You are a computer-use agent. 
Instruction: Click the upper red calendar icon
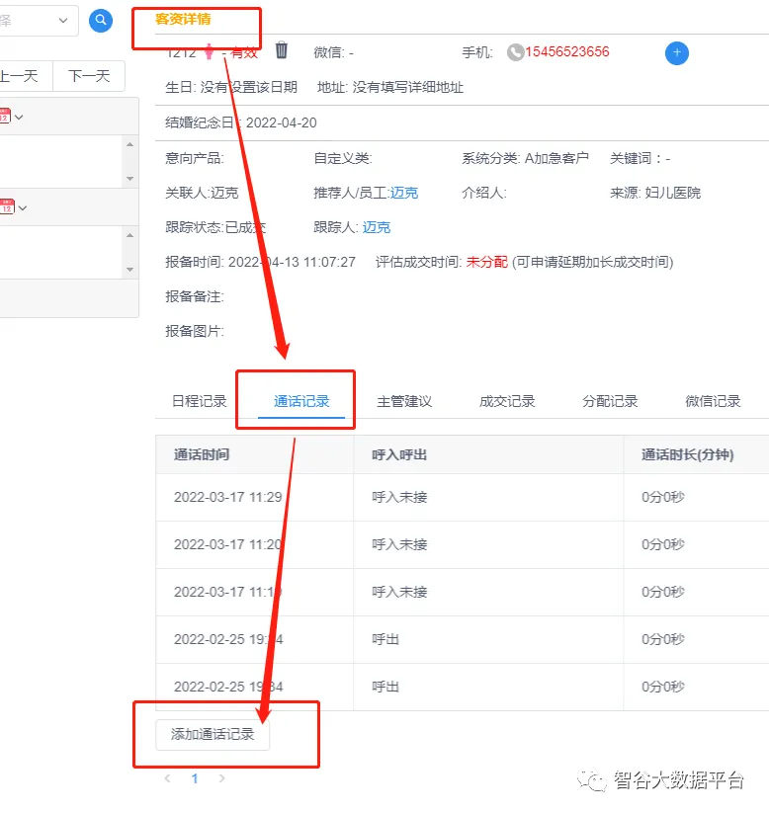pos(4,117)
